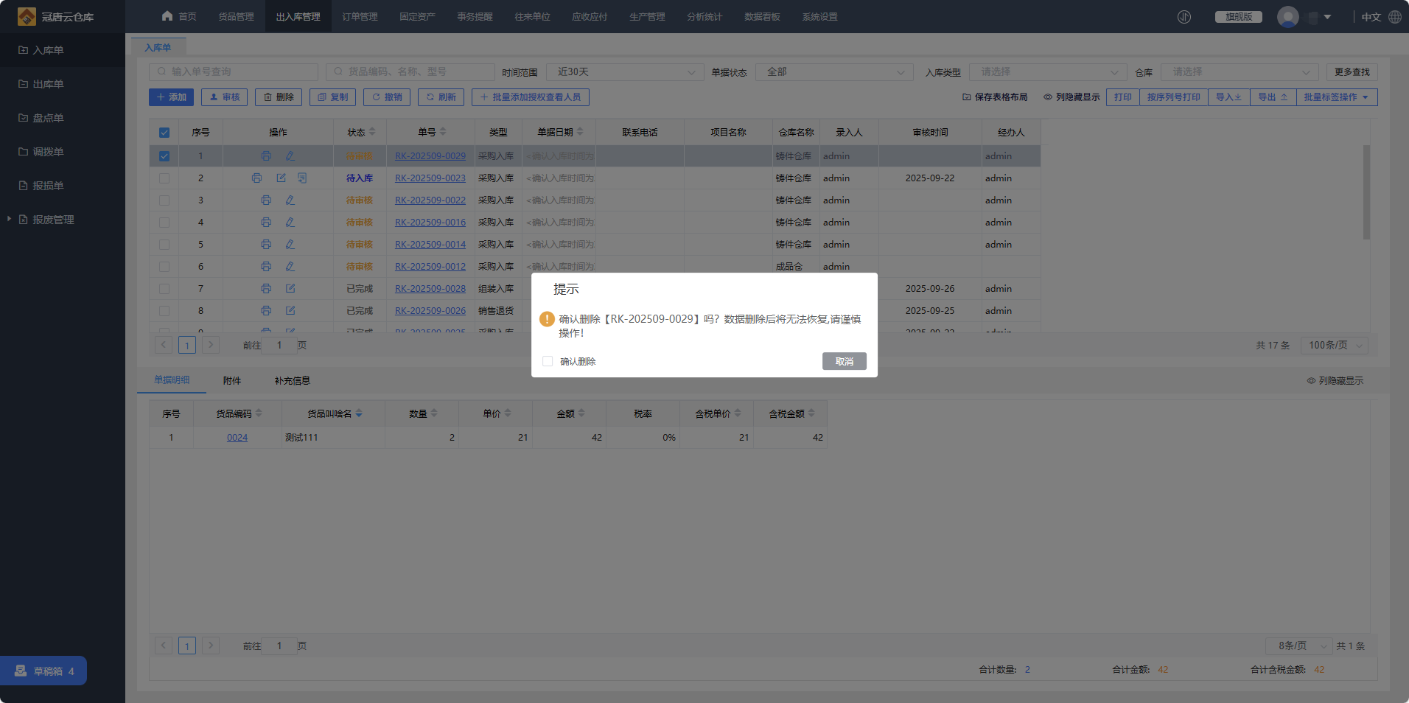Click stock-in document icon in row RK-202509-0023

[x=302, y=178]
